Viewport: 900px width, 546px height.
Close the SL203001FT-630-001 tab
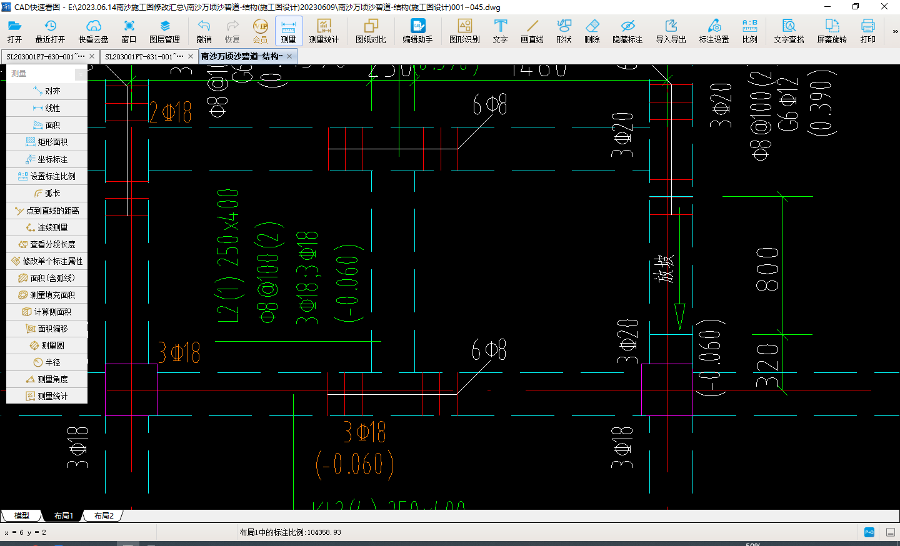tap(92, 56)
